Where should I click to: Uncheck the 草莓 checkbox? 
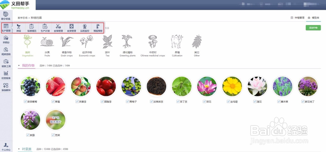53,101
